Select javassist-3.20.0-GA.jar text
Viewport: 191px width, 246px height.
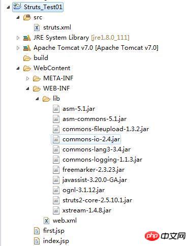pos(94,180)
